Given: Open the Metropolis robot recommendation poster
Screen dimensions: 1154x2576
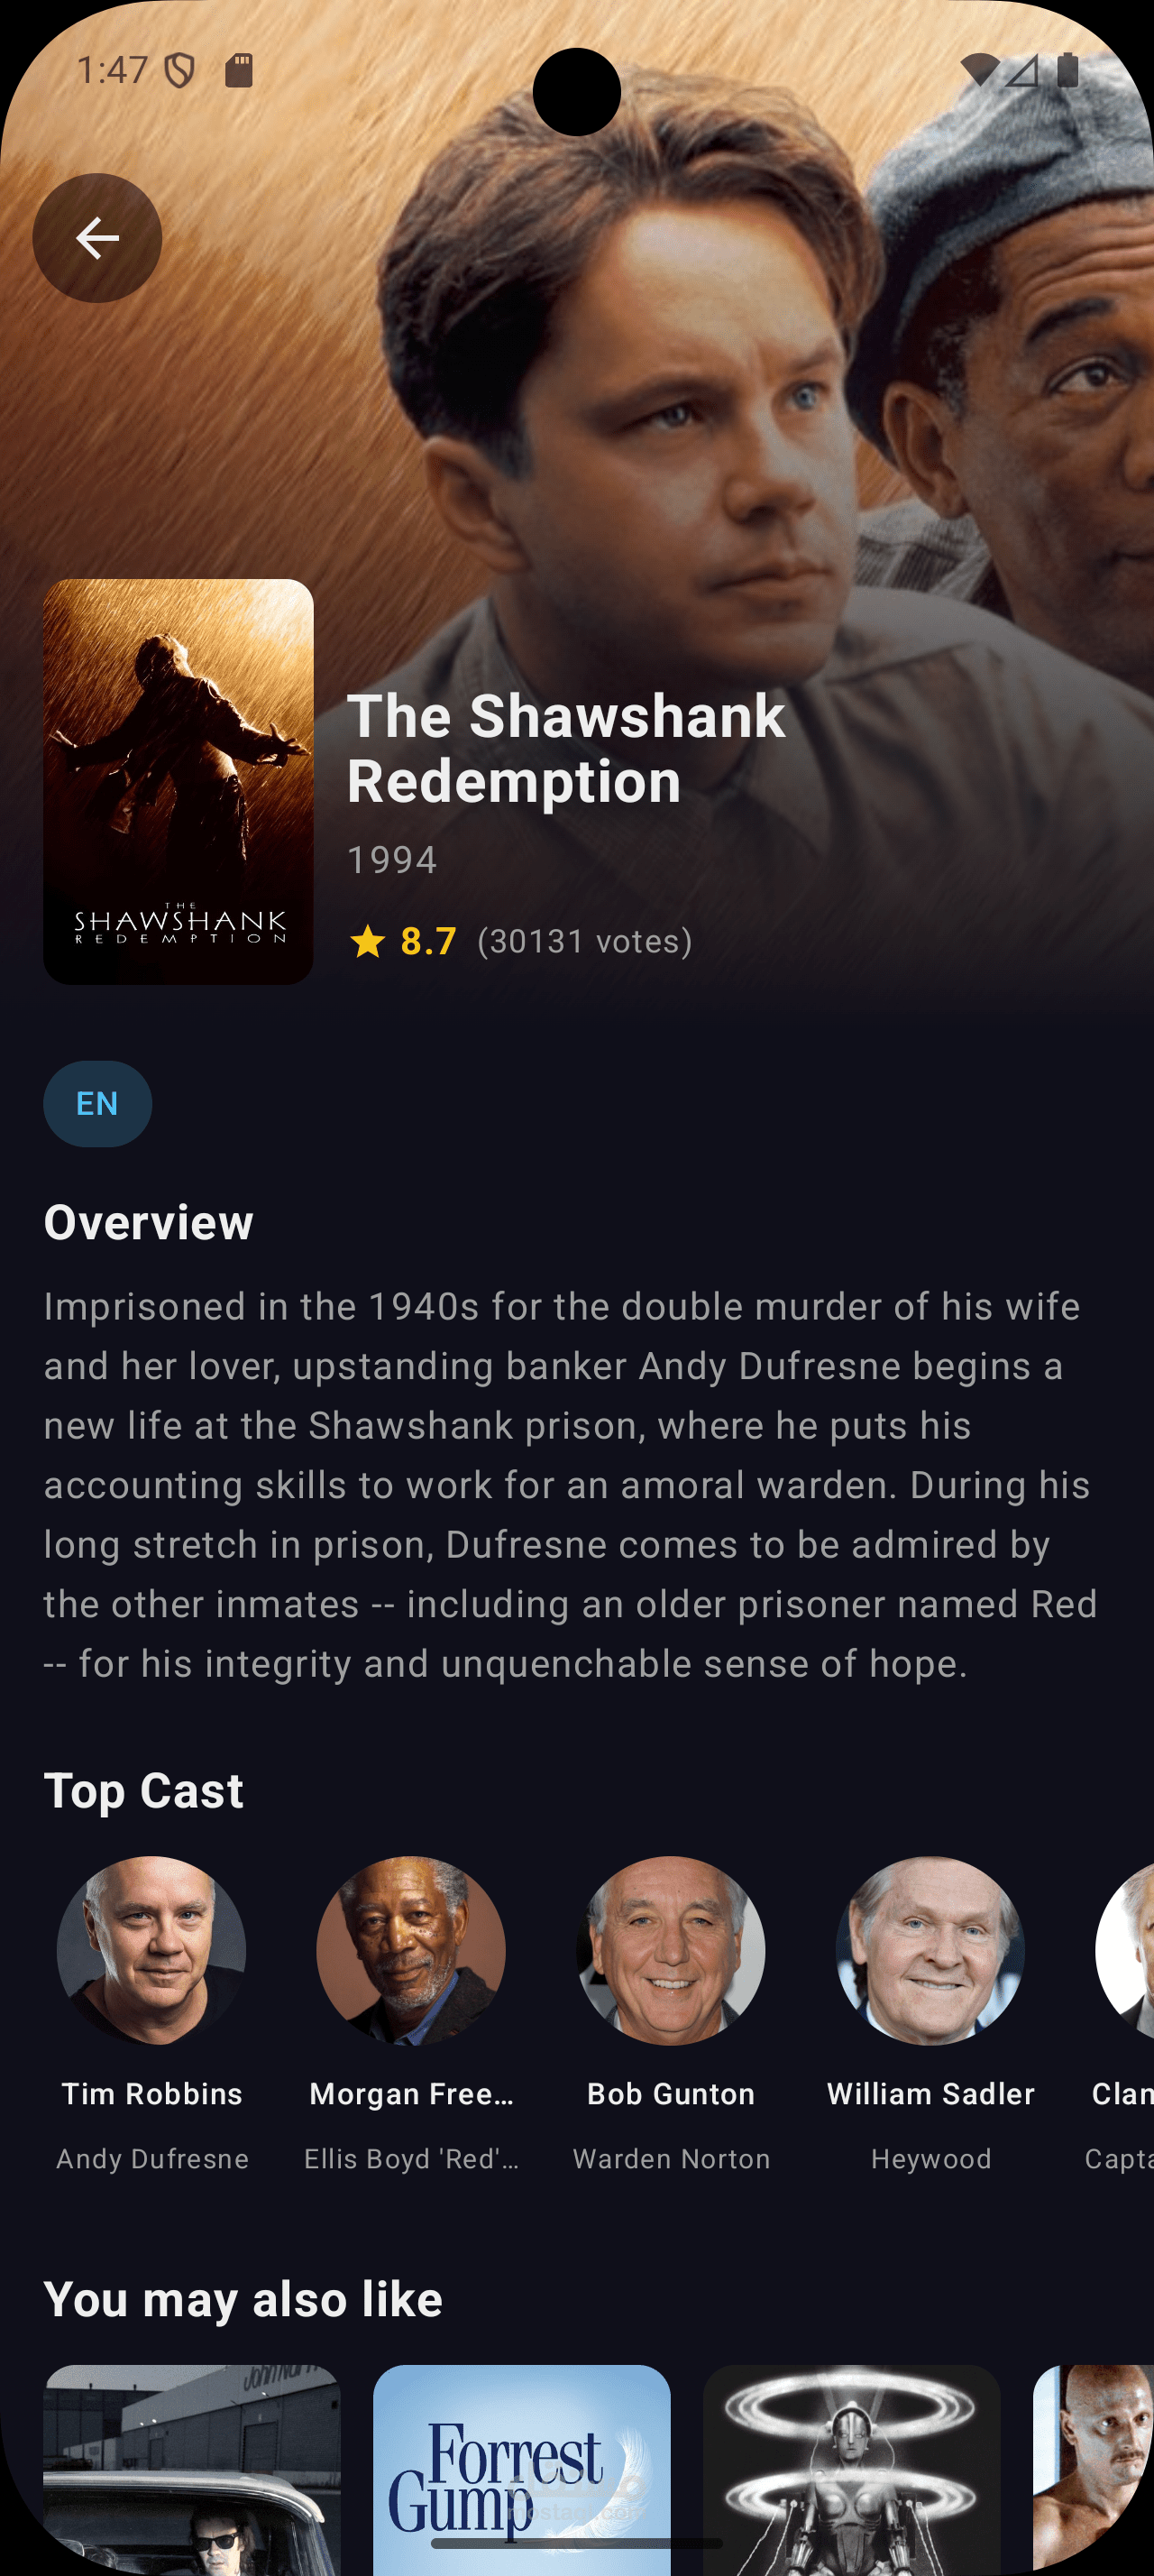Looking at the screenshot, I should [852, 2469].
